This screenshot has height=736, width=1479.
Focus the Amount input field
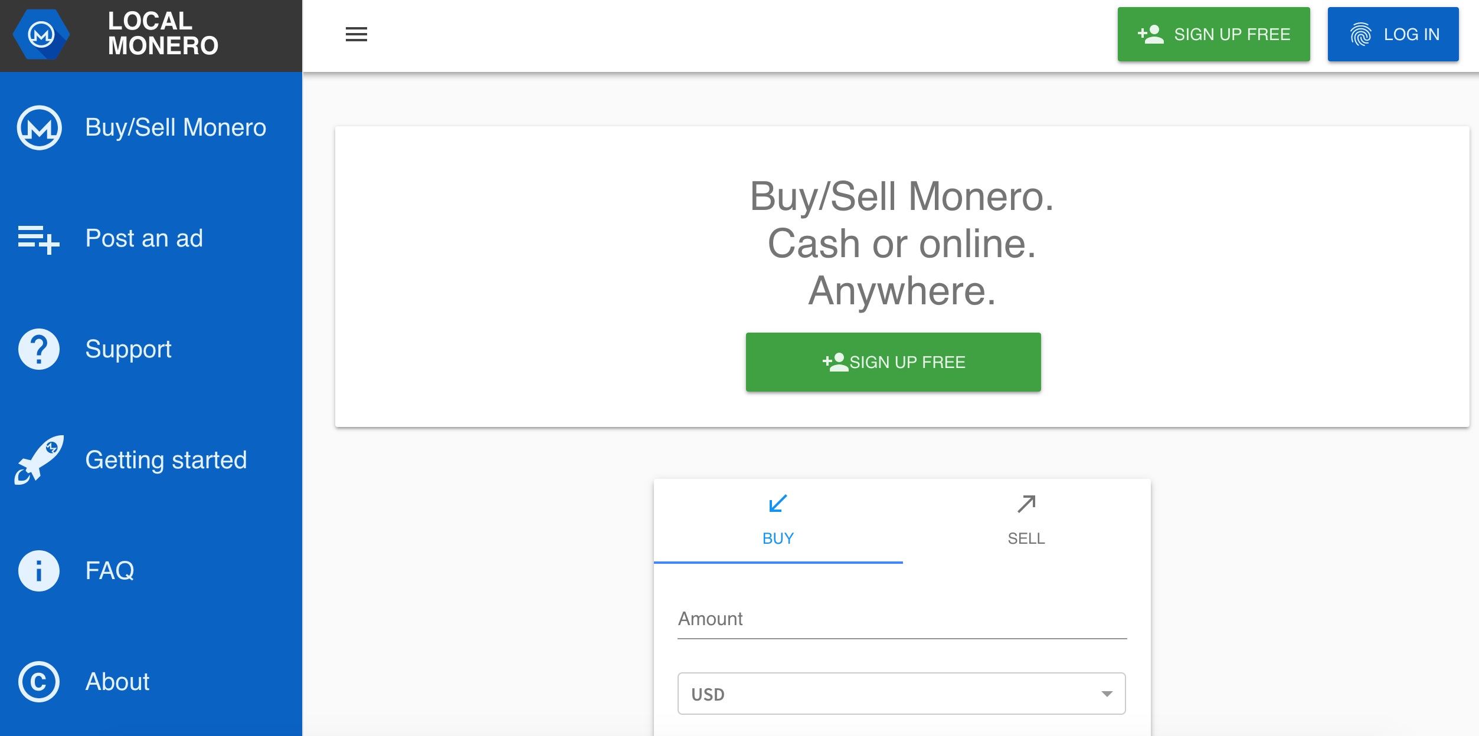click(x=902, y=619)
